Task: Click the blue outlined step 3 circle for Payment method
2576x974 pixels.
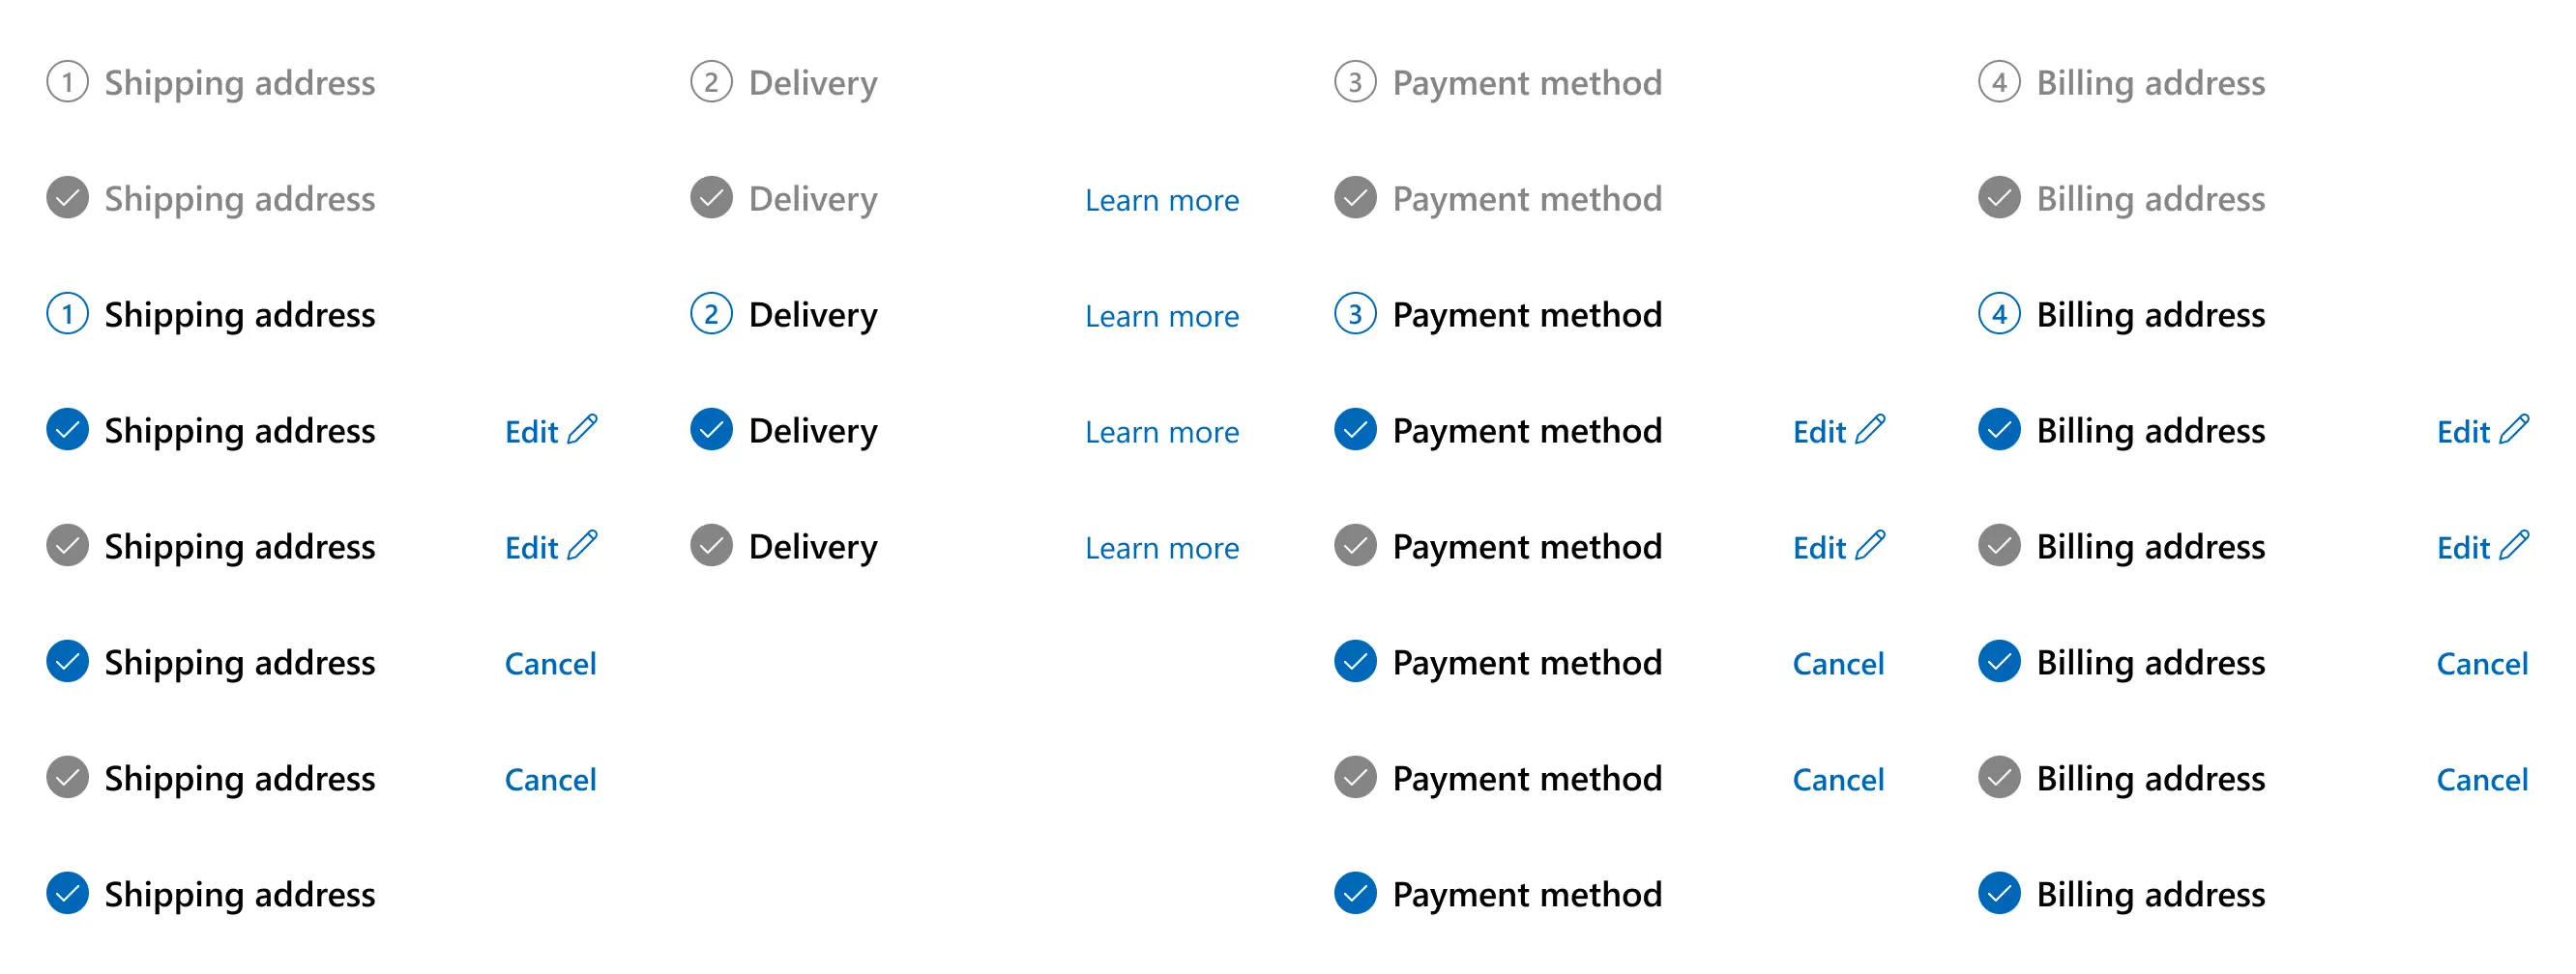Action: coord(1355,314)
